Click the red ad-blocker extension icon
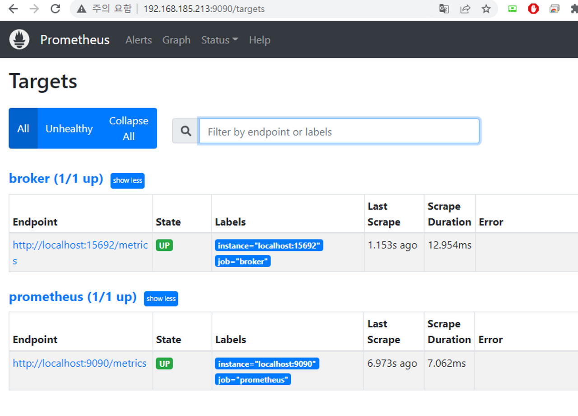578x416 pixels. tap(533, 9)
